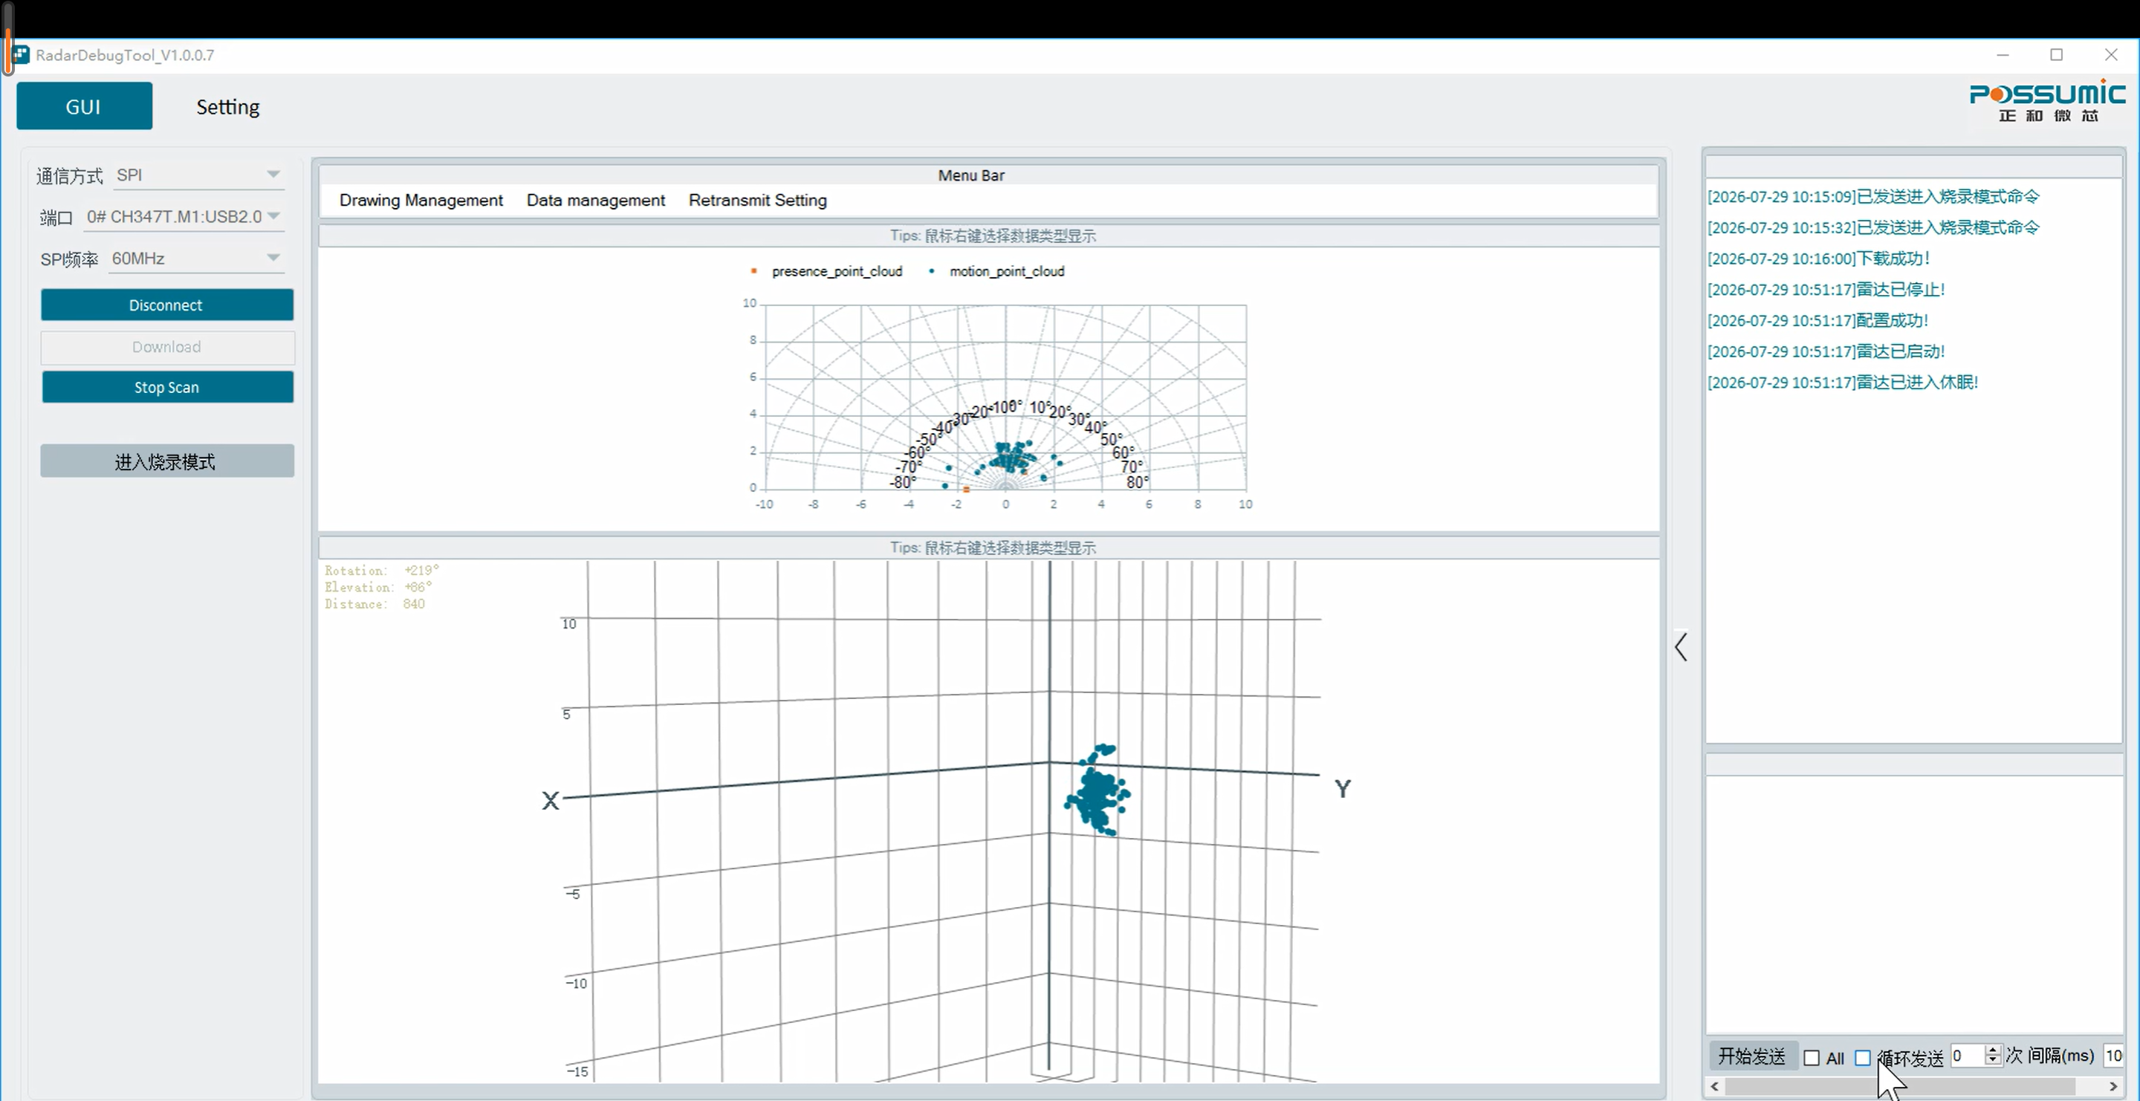
Task: Click the log entry 雷达已启动!
Action: (1826, 351)
